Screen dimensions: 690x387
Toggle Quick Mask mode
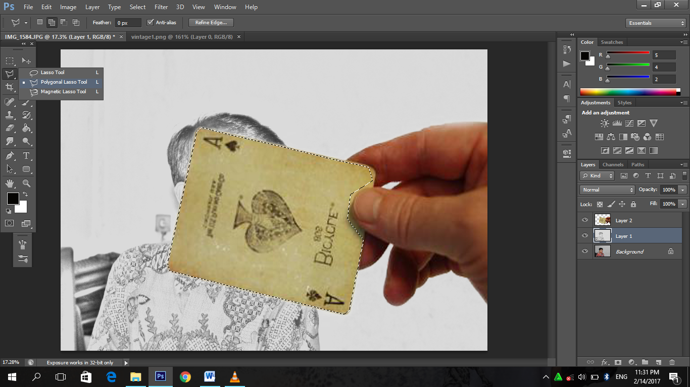click(x=10, y=223)
